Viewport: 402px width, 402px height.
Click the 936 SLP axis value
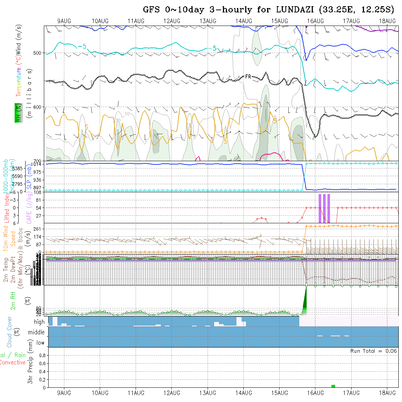(37, 180)
